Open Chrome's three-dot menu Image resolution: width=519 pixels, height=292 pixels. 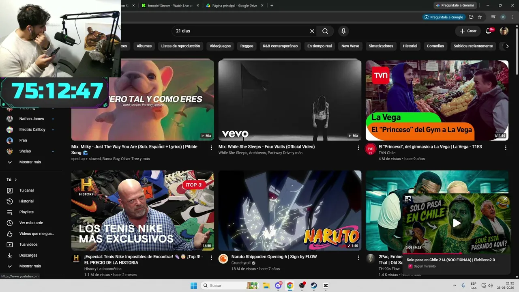(x=513, y=17)
